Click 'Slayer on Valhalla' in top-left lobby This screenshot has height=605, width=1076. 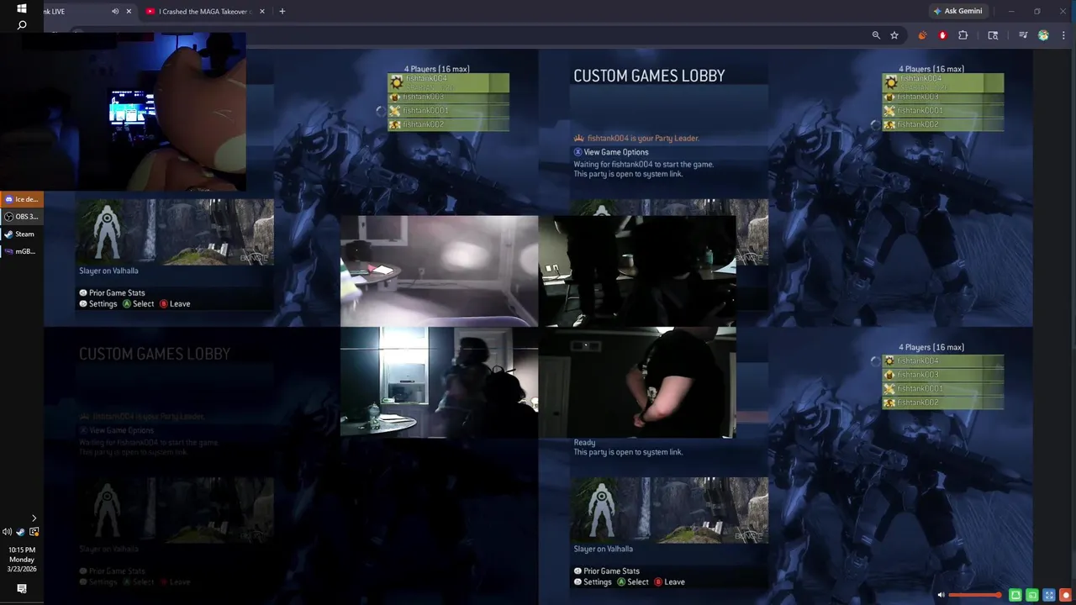pyautogui.click(x=108, y=271)
